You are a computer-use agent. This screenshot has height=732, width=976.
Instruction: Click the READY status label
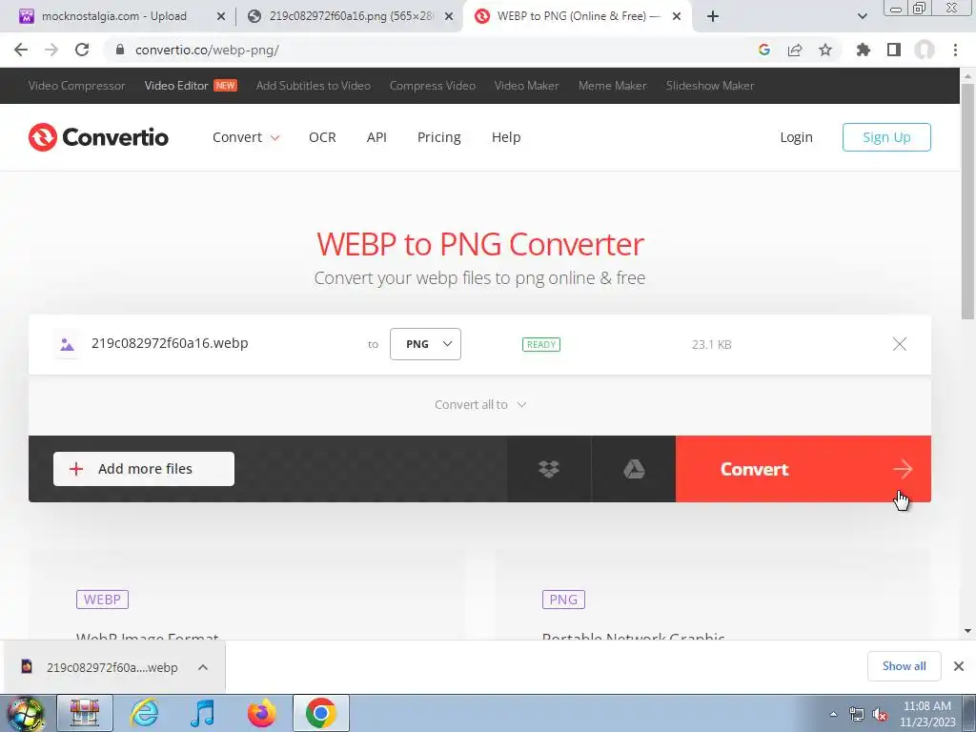click(541, 344)
